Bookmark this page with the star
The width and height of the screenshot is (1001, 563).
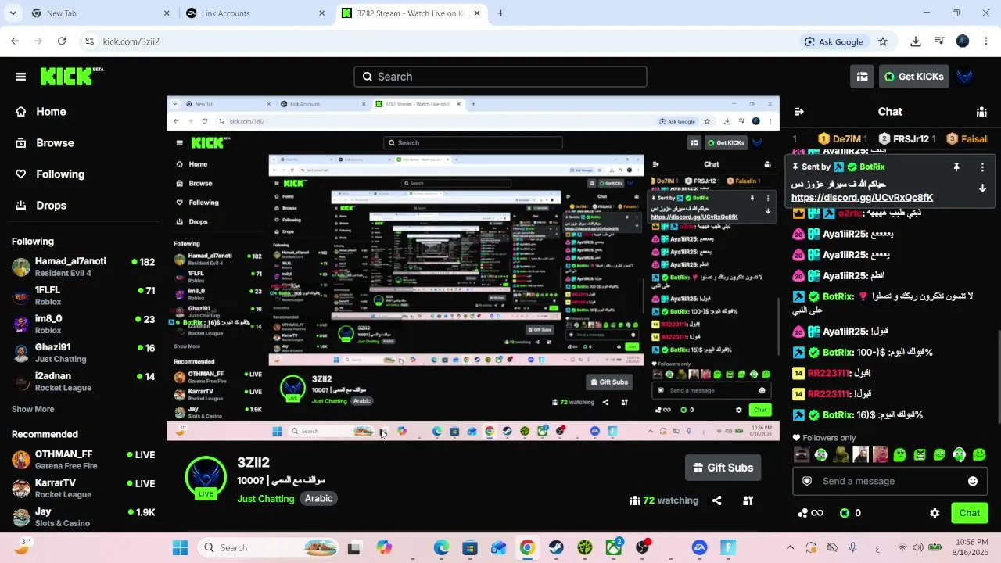[883, 41]
